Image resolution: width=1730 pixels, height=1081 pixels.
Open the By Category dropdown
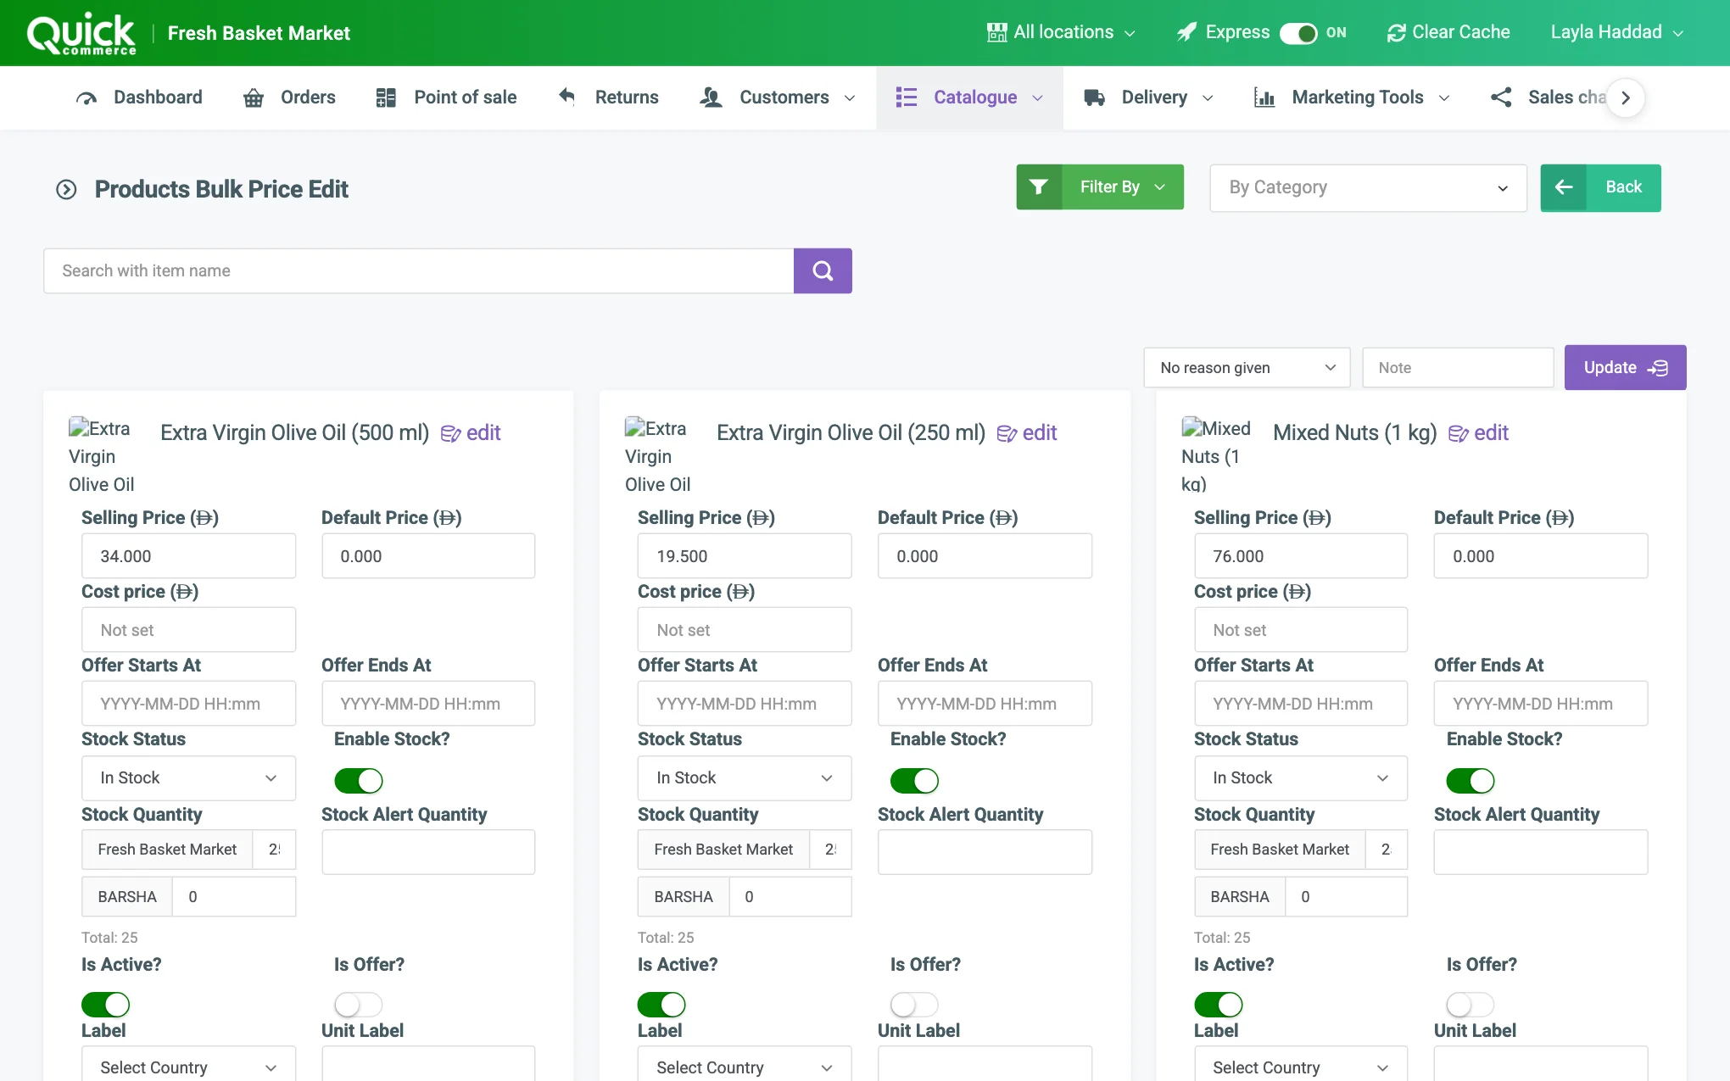[1368, 187]
